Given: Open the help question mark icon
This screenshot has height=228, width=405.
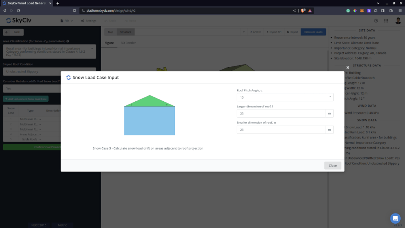Looking at the screenshot, I should 376,21.
